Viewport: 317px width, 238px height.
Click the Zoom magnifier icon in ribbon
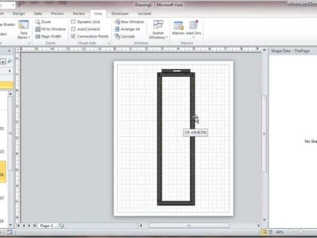38,22
